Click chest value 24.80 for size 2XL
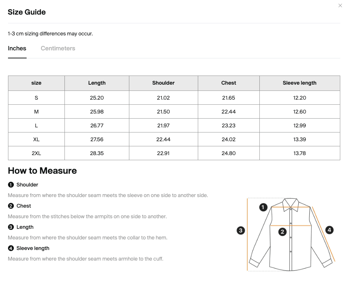The width and height of the screenshot is (345, 281). pos(229,153)
